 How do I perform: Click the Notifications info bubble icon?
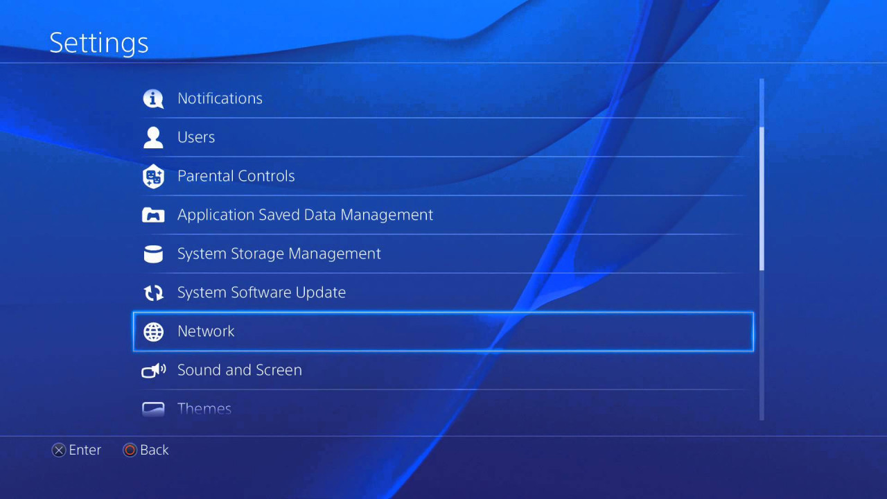tap(153, 98)
